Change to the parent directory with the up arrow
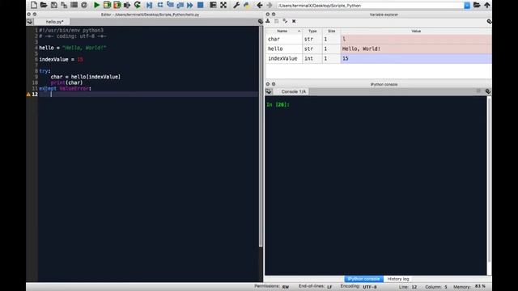This screenshot has height=291, width=518. coord(487,5)
